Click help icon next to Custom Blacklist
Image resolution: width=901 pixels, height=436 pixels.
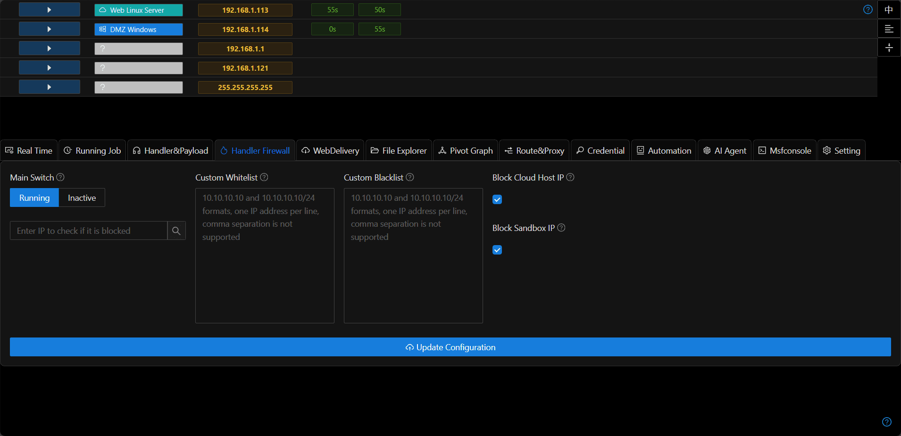point(410,177)
